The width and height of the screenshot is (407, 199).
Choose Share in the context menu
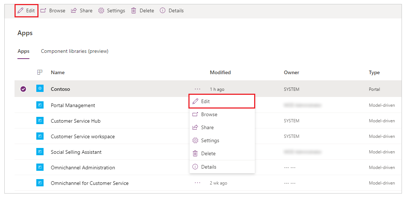point(222,128)
